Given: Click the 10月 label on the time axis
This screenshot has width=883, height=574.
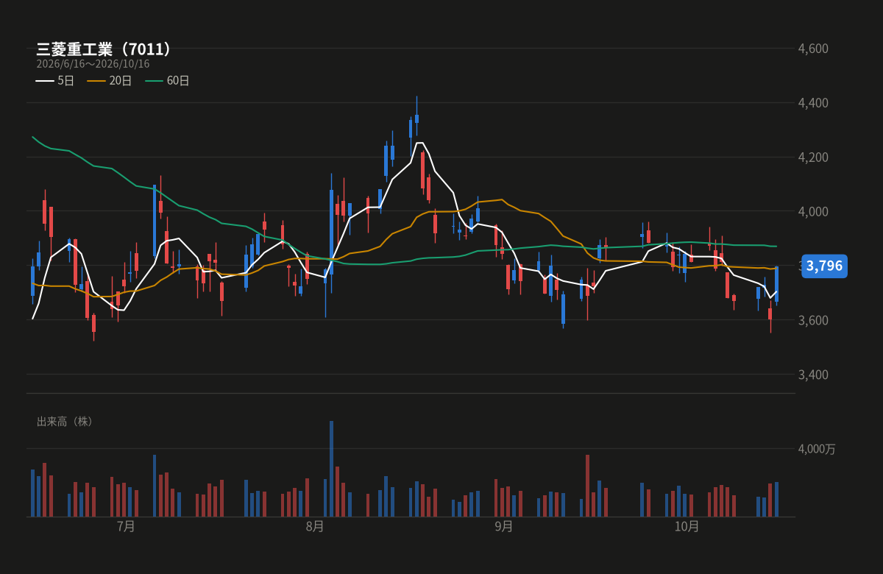Looking at the screenshot, I should [687, 527].
